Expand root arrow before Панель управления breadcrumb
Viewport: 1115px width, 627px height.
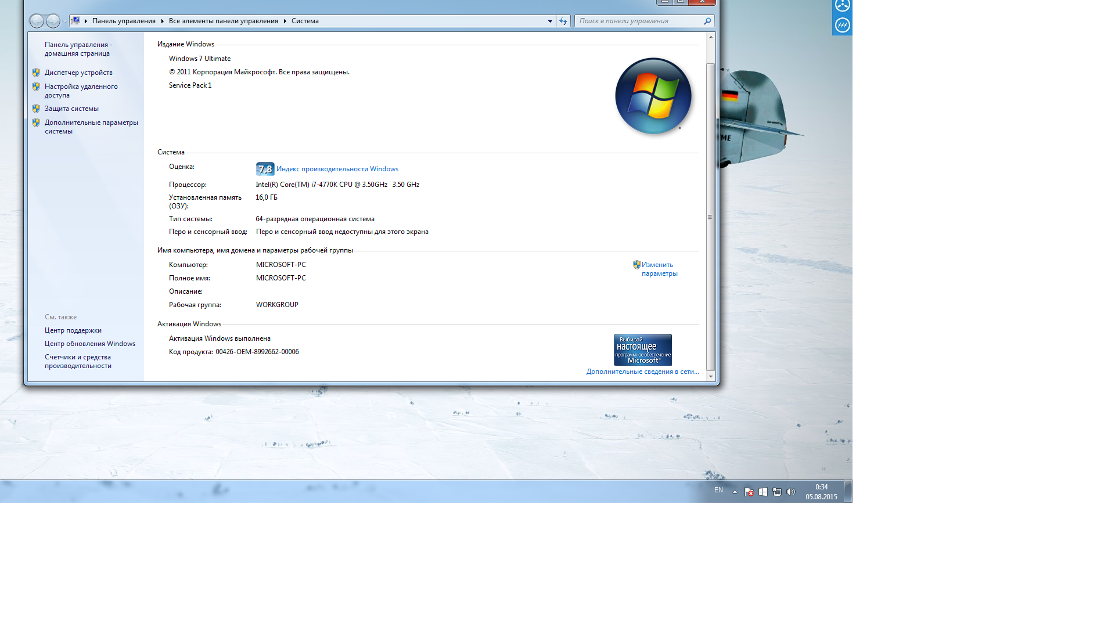(x=85, y=21)
